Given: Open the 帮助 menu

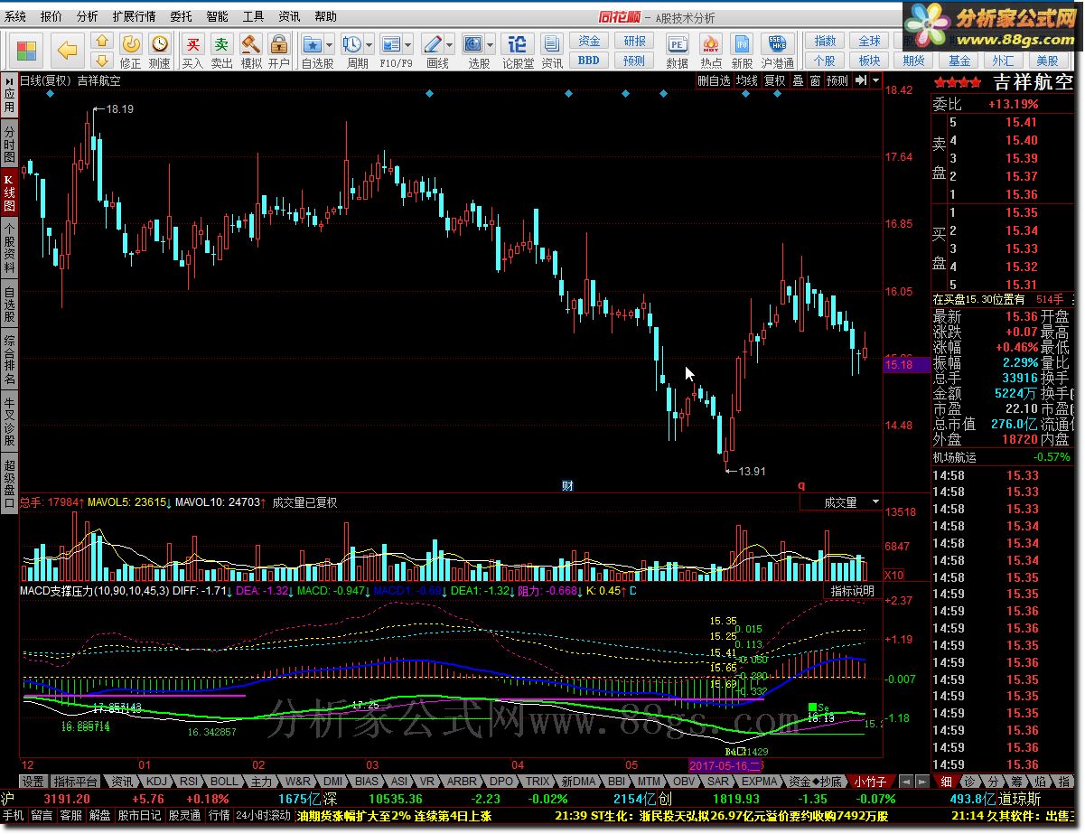Looking at the screenshot, I should click(325, 16).
